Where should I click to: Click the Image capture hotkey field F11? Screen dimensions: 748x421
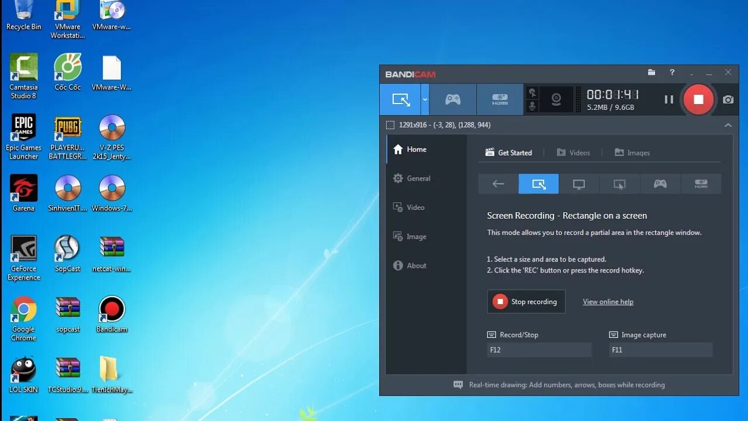660,350
